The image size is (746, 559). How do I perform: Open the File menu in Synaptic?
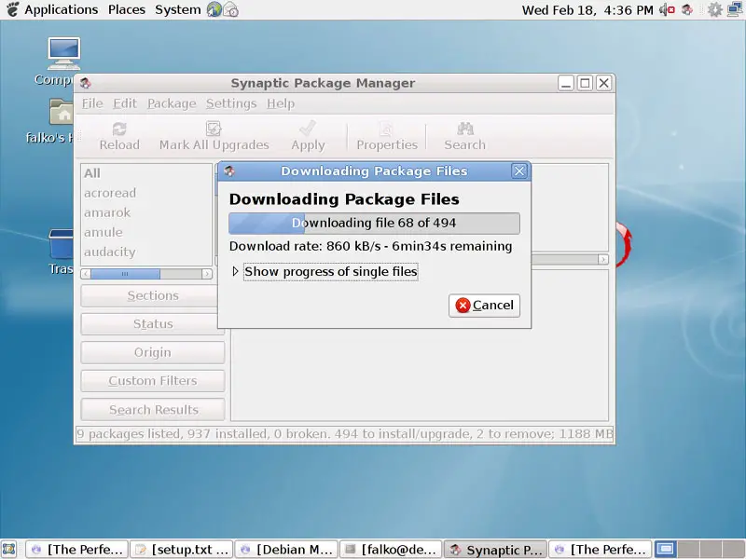(92, 103)
